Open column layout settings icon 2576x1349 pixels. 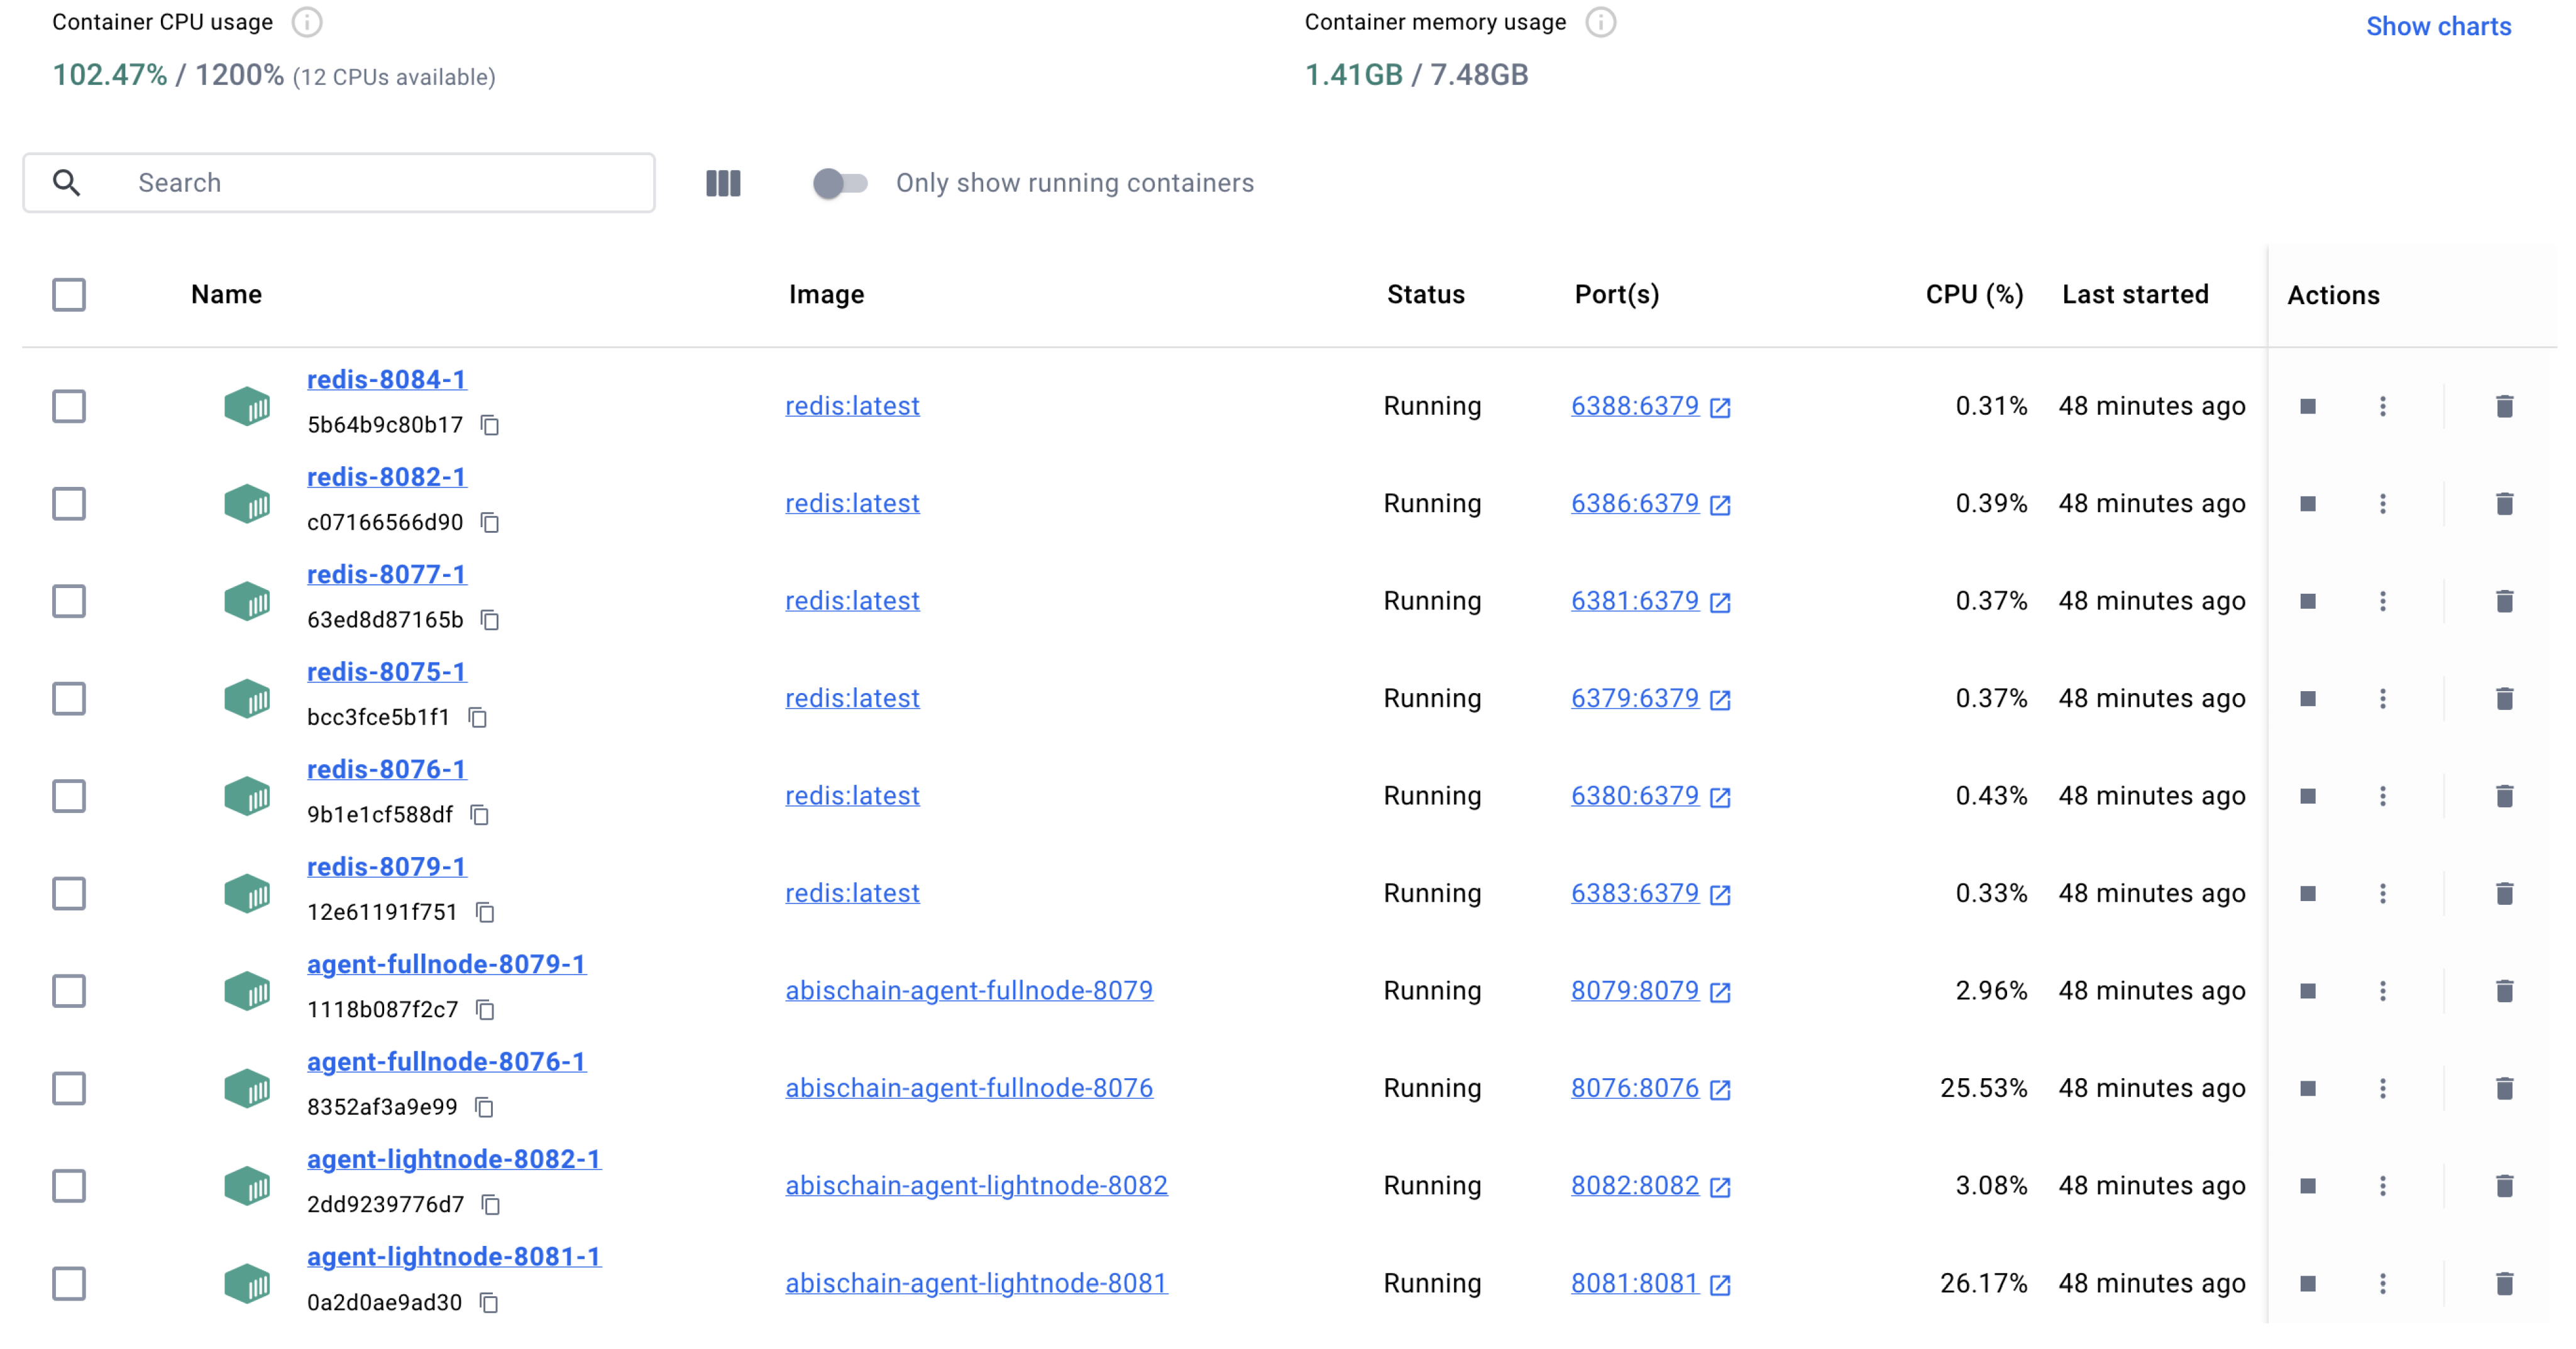(723, 183)
